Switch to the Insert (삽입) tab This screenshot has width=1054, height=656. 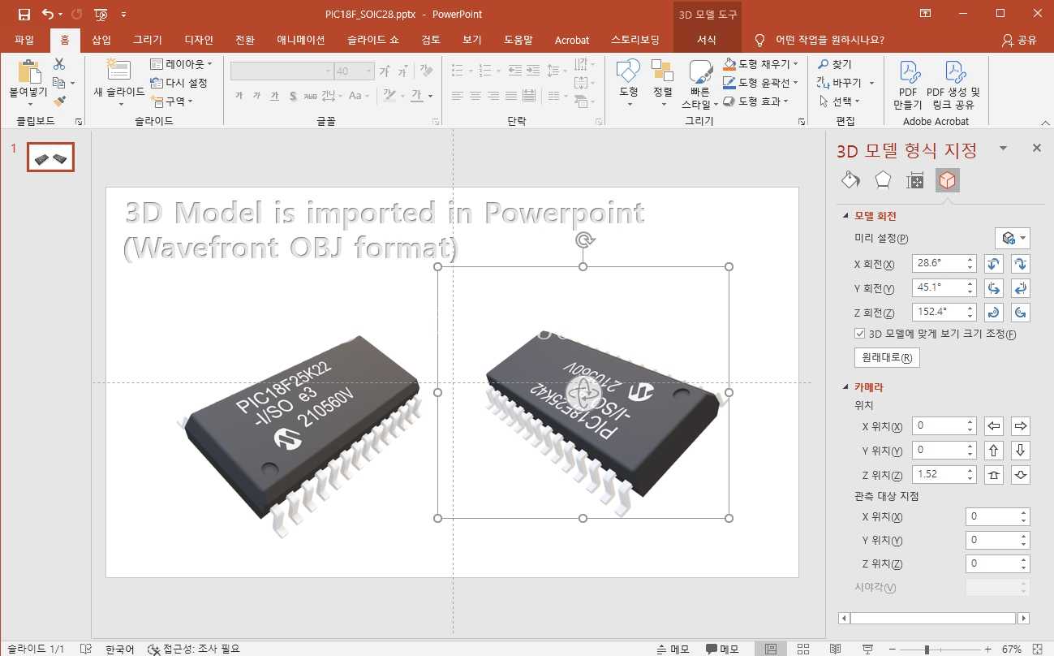pyautogui.click(x=101, y=40)
